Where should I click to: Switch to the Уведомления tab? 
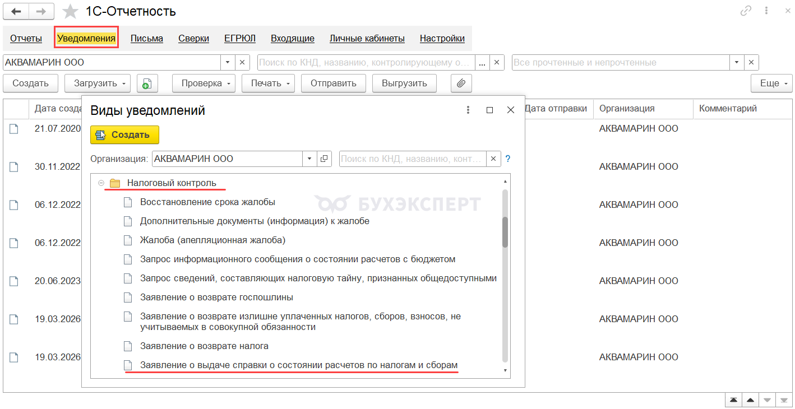pos(86,39)
